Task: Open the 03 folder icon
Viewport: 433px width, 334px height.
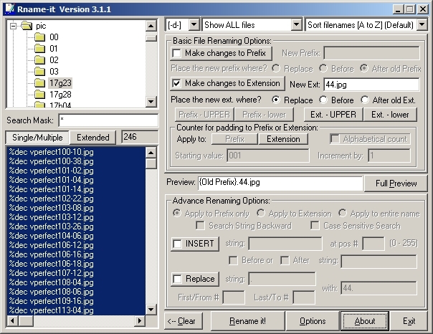Action: pyautogui.click(x=39, y=72)
